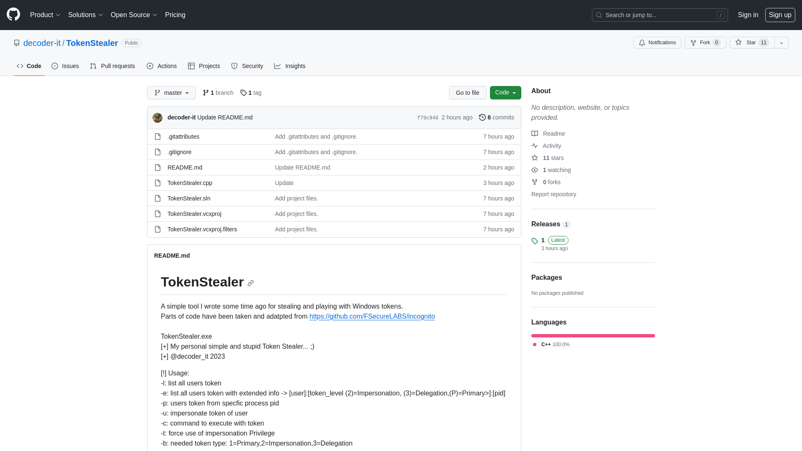
Task: Switch to the Code tab
Action: click(29, 66)
